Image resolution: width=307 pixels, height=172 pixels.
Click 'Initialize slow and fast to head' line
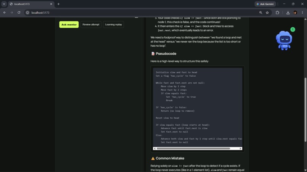pos(176,72)
